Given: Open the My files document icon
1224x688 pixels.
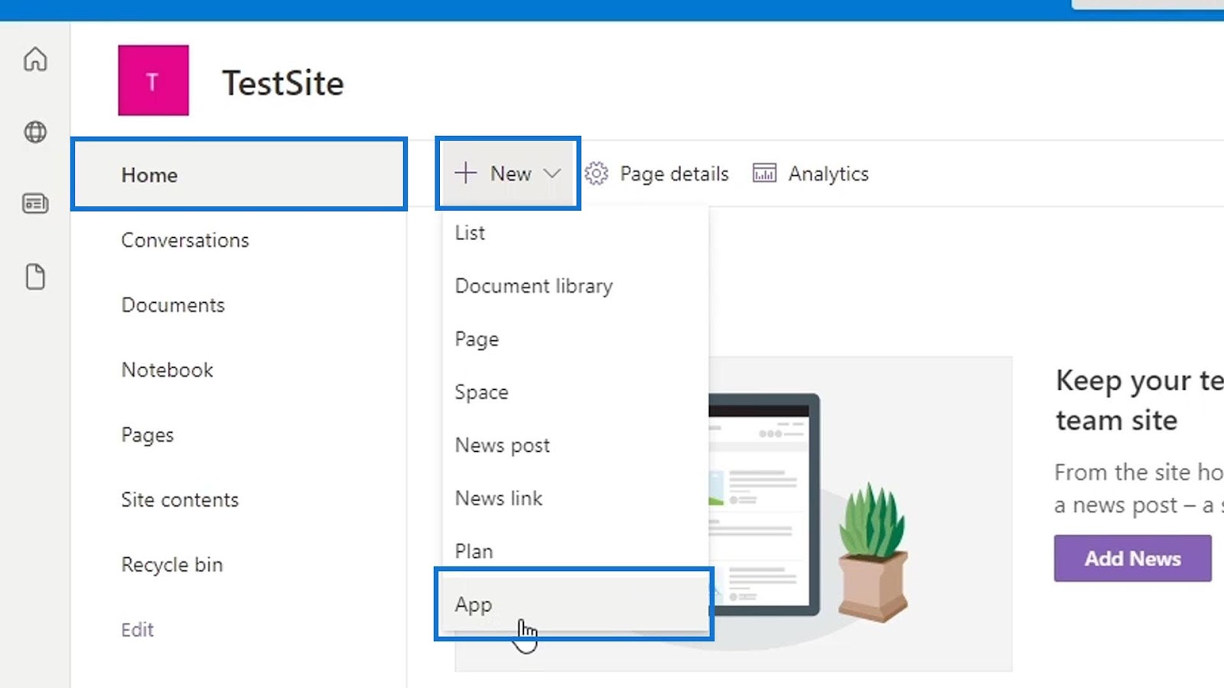Looking at the screenshot, I should 35,277.
